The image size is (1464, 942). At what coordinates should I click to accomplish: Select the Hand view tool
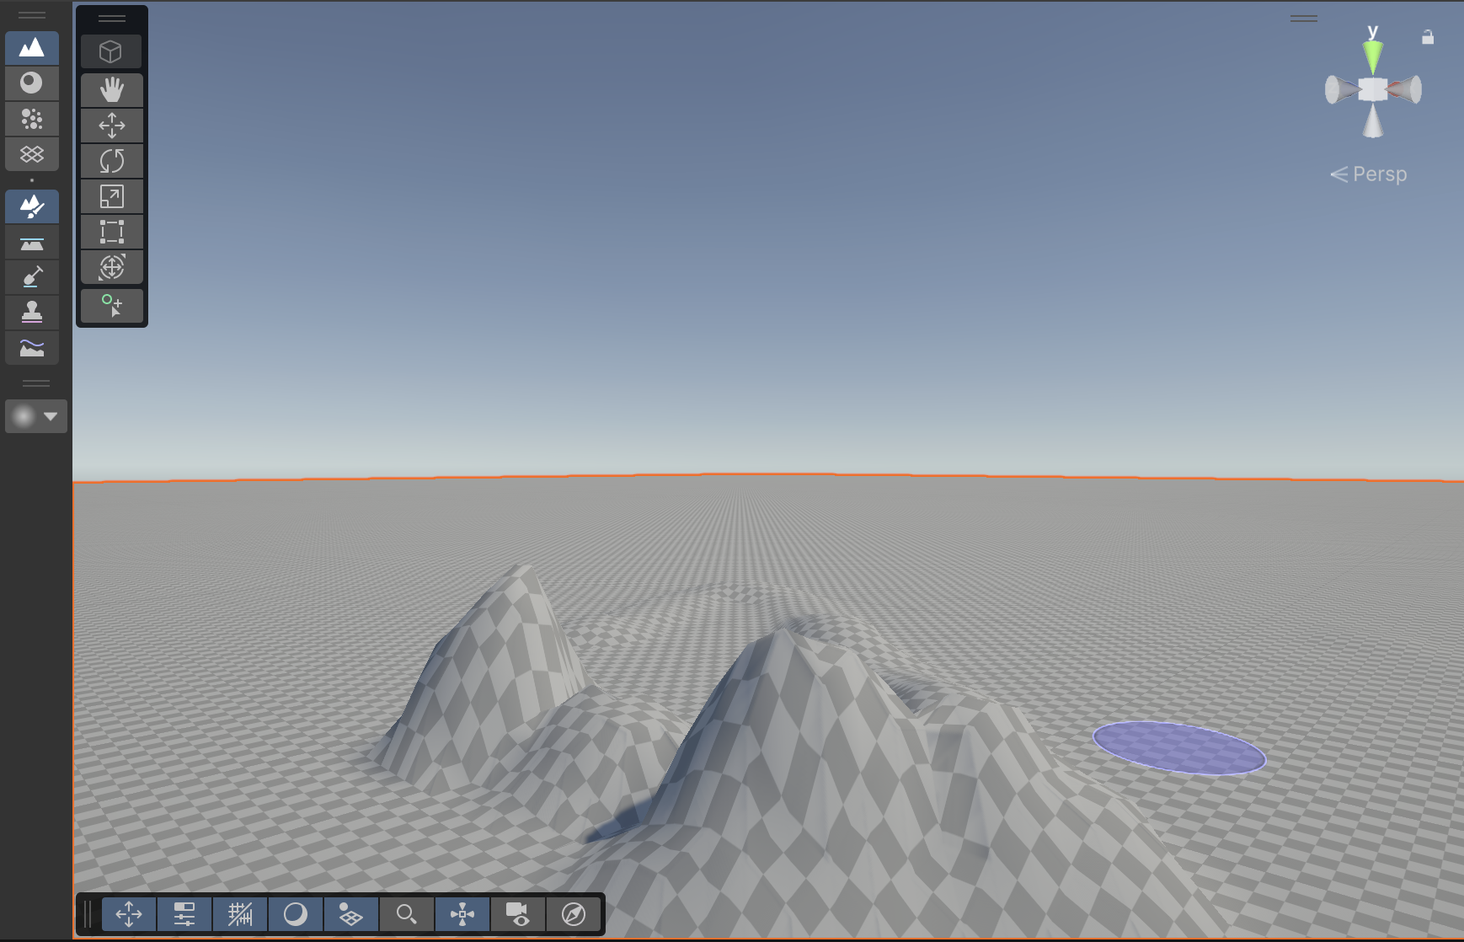pyautogui.click(x=112, y=89)
